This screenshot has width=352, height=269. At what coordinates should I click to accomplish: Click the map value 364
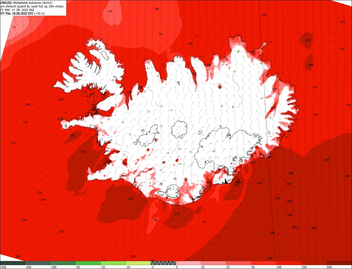pos(295,227)
